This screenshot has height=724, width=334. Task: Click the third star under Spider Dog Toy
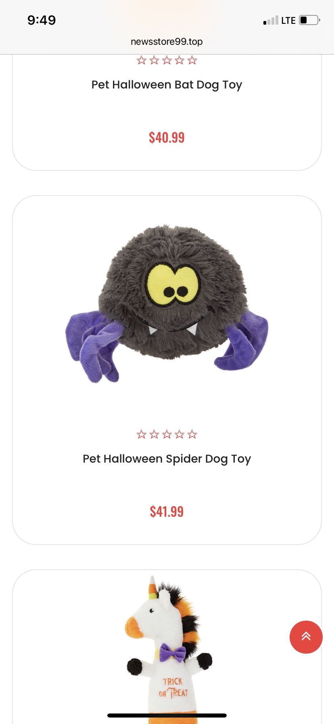167,434
